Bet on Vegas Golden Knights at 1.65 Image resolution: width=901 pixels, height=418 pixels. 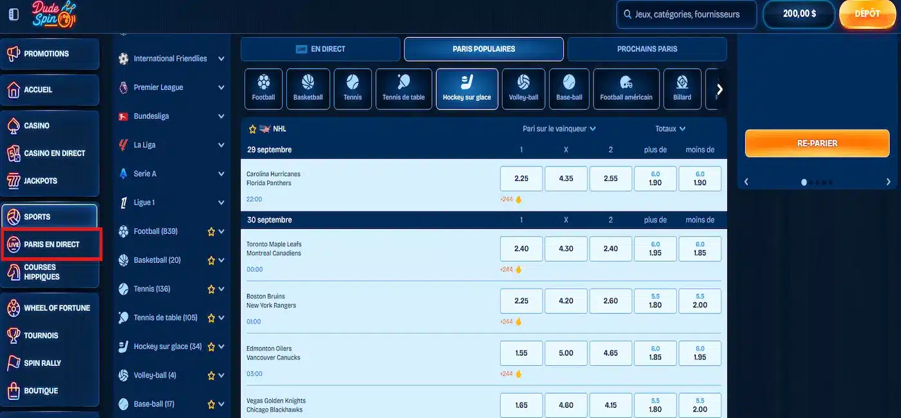tap(521, 405)
